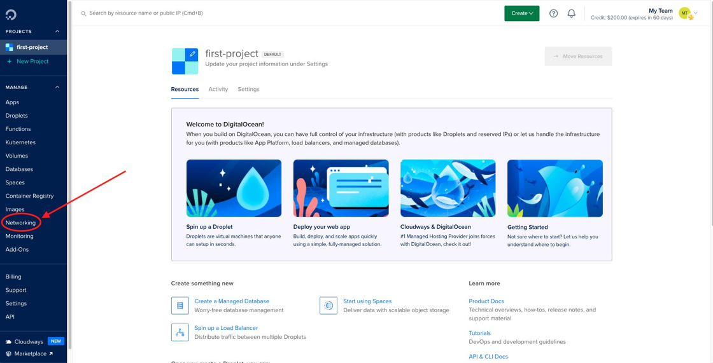This screenshot has width=713, height=363.
Task: Open Support in the sidebar
Action: [x=16, y=290]
